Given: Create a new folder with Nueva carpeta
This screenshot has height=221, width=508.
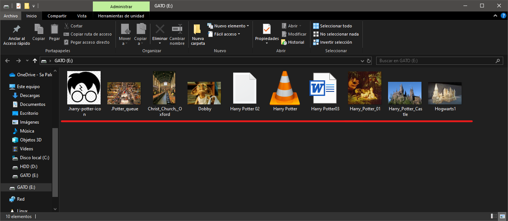Looking at the screenshot, I should [198, 30].
